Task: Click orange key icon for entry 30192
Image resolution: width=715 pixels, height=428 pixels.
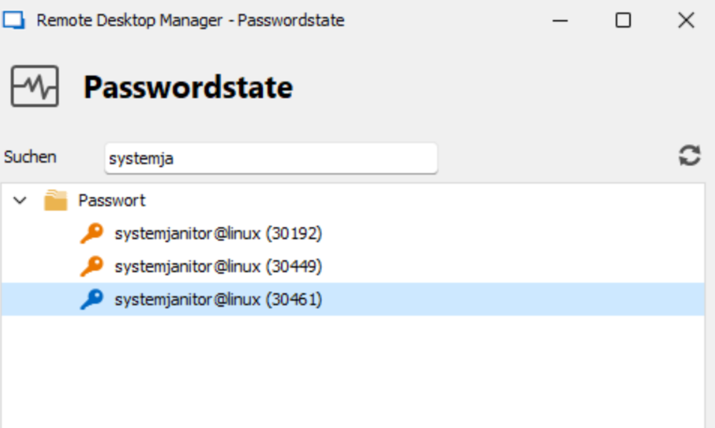Action: point(92,233)
